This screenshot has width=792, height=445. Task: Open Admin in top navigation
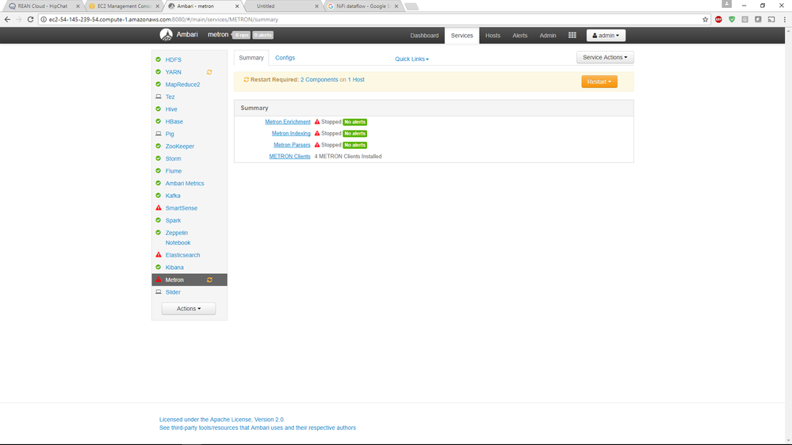[x=548, y=36]
